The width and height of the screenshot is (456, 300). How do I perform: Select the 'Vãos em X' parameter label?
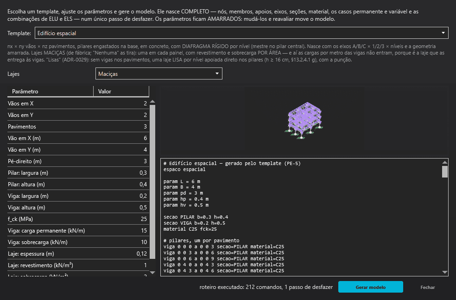(x=21, y=103)
